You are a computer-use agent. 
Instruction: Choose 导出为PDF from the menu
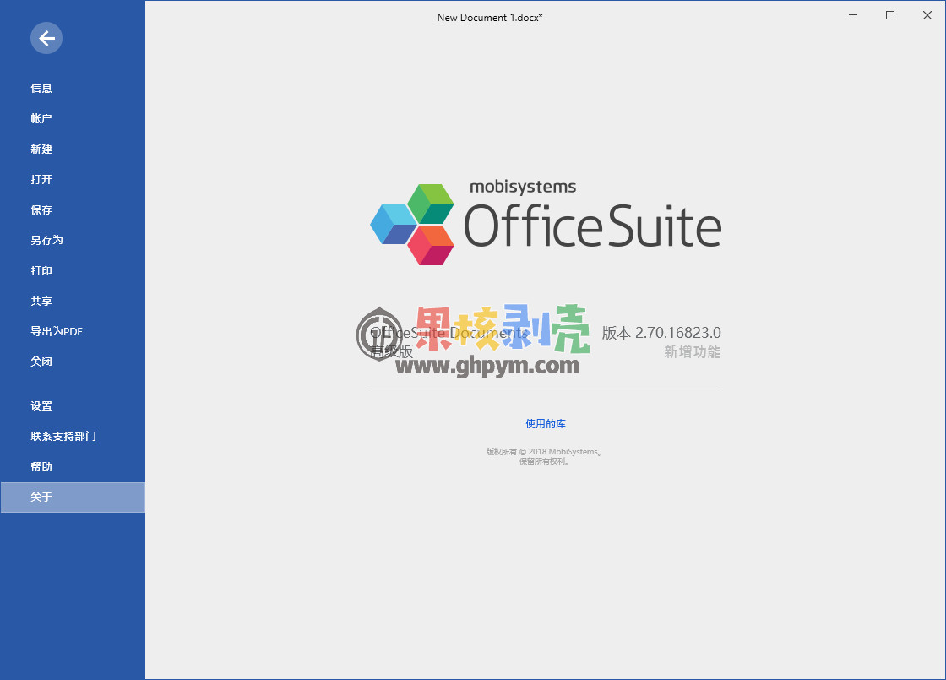(x=57, y=332)
